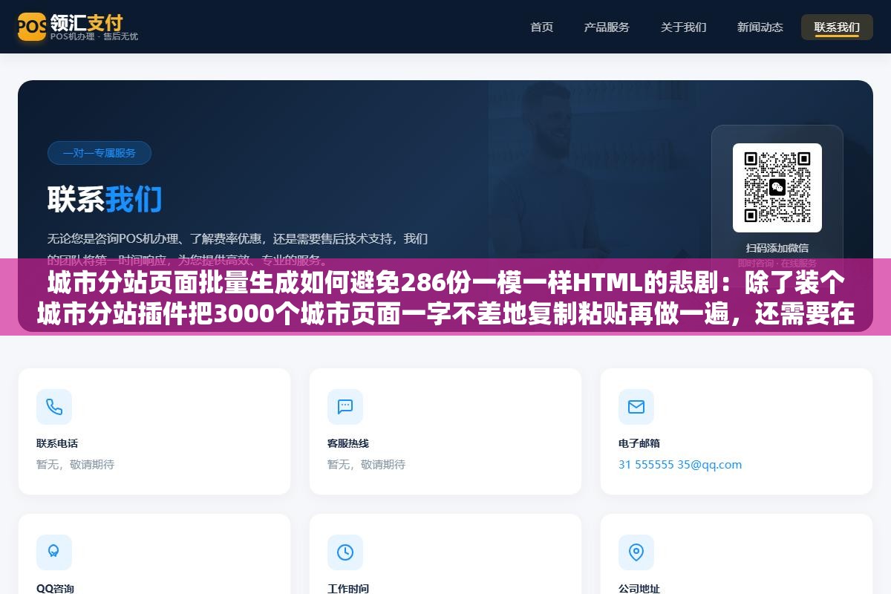The width and height of the screenshot is (891, 594).
Task: Click the phone icon in 联系电话 card
Action: pos(54,407)
